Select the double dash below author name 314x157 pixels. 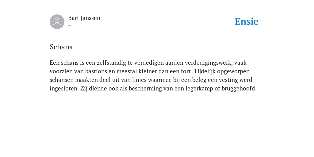(70, 26)
